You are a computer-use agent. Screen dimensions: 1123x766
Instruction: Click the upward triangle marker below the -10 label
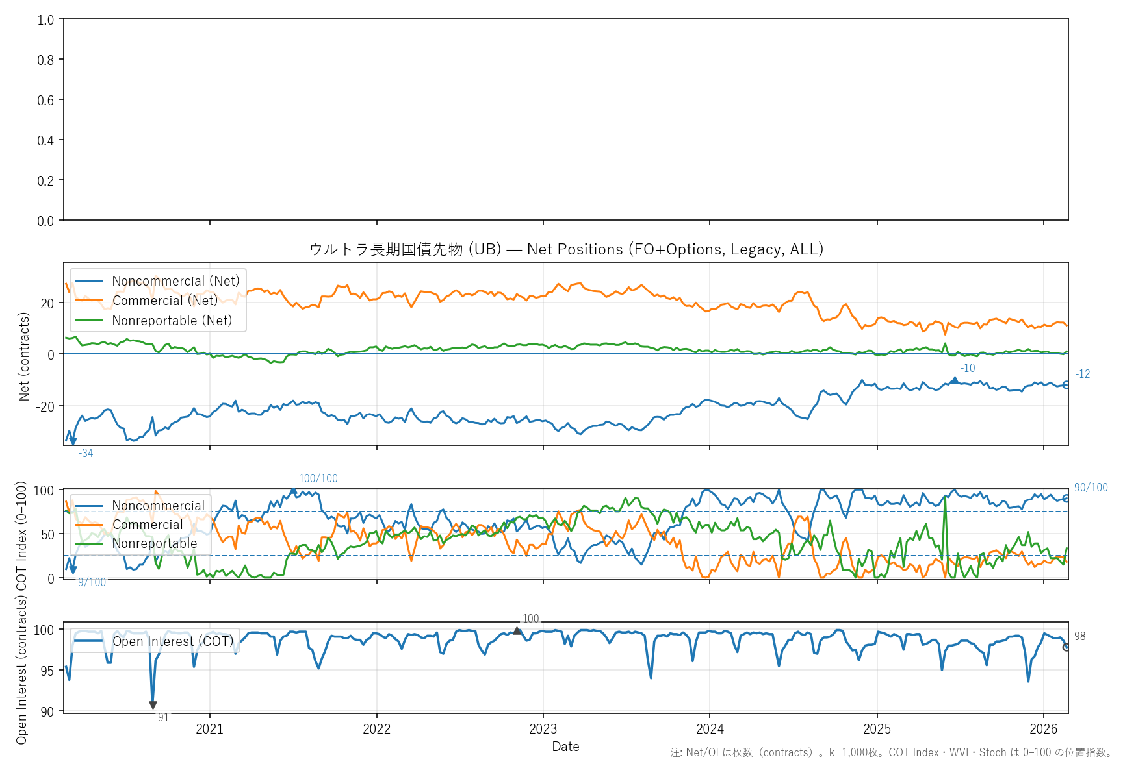click(955, 380)
